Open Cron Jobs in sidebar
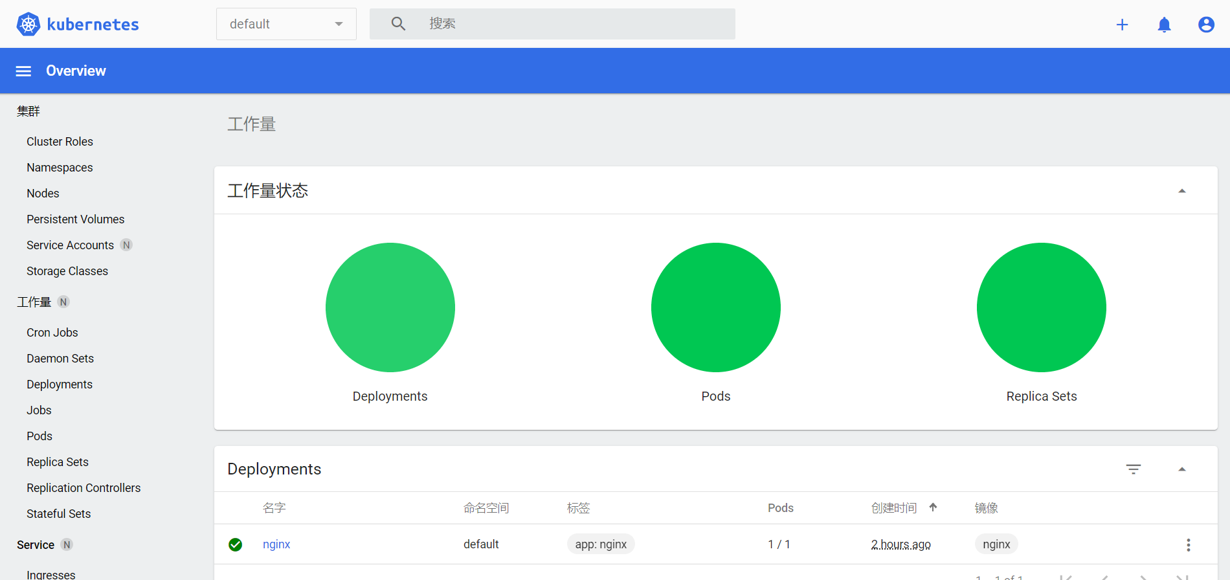 pos(52,333)
